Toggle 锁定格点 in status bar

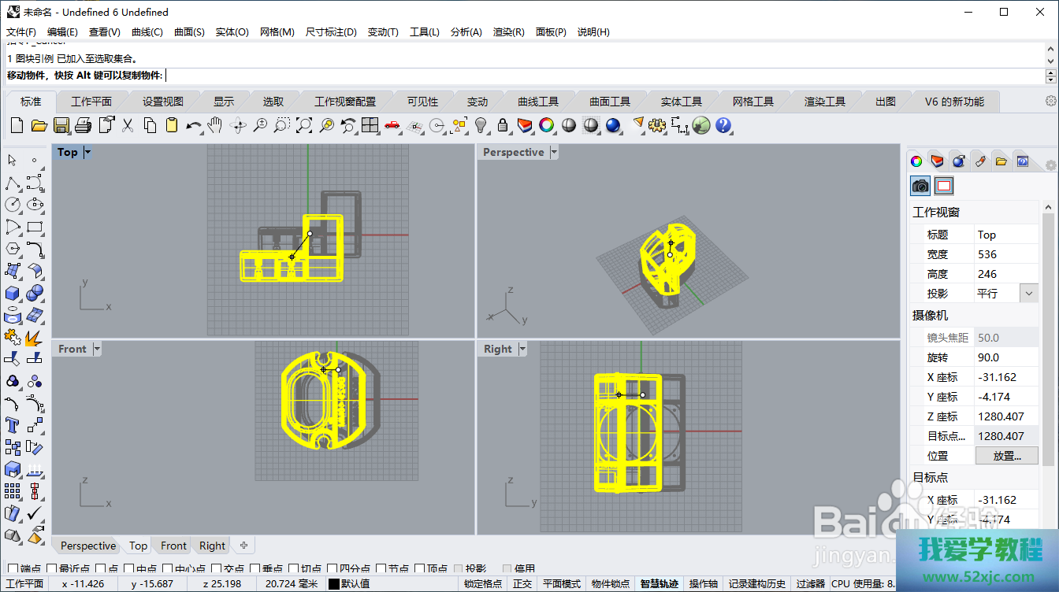pyautogui.click(x=483, y=583)
